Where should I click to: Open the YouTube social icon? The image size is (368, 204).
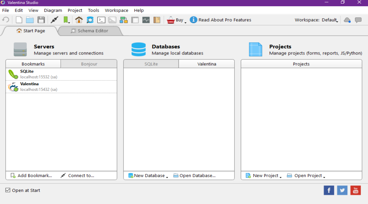(355, 190)
